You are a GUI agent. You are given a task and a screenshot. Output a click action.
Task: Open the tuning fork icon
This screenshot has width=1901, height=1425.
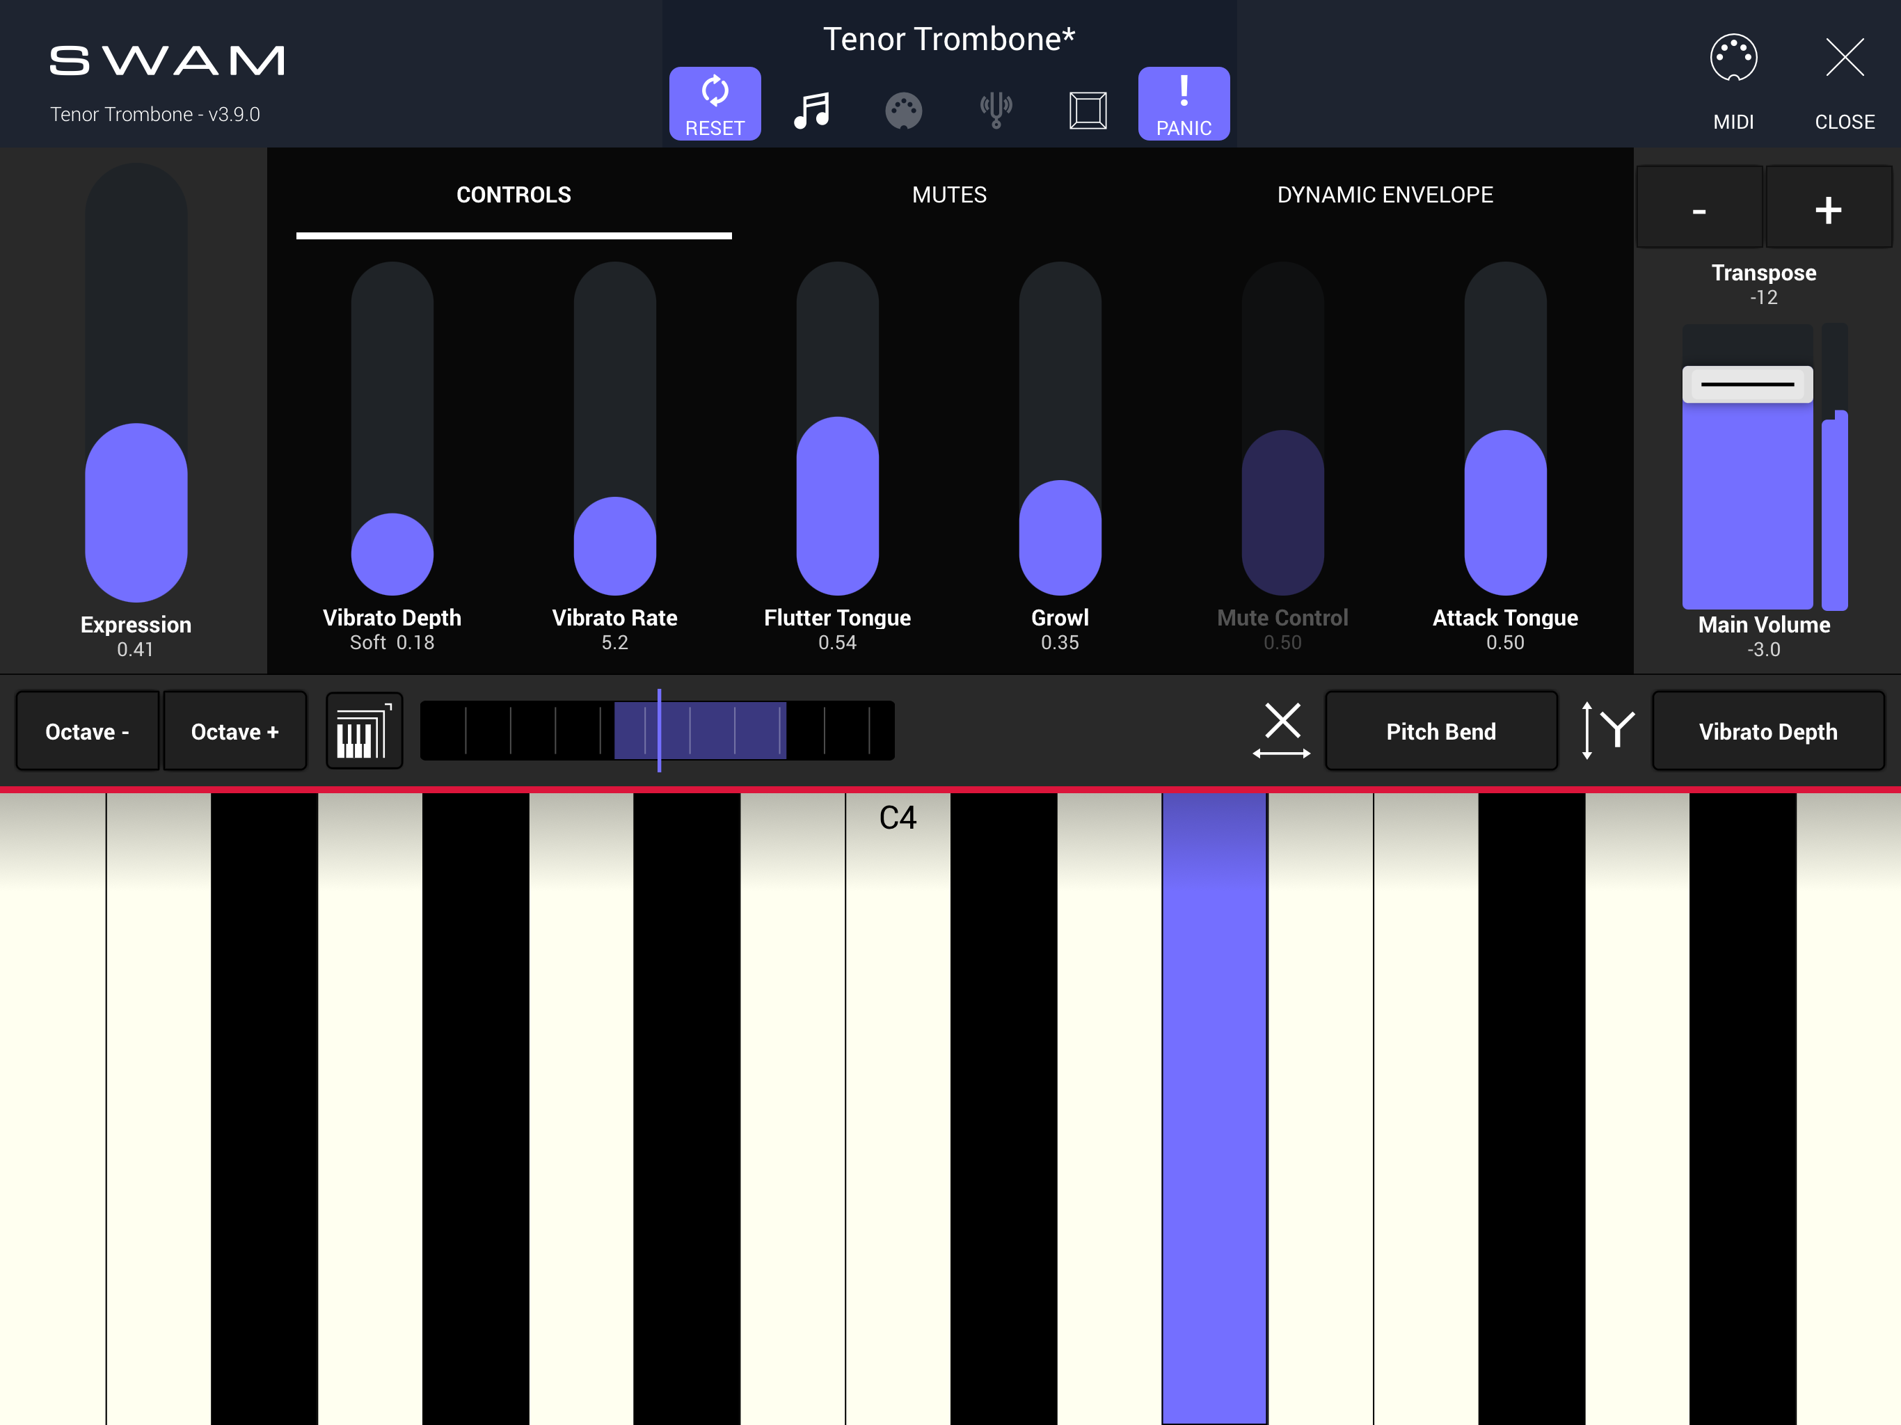click(x=996, y=110)
